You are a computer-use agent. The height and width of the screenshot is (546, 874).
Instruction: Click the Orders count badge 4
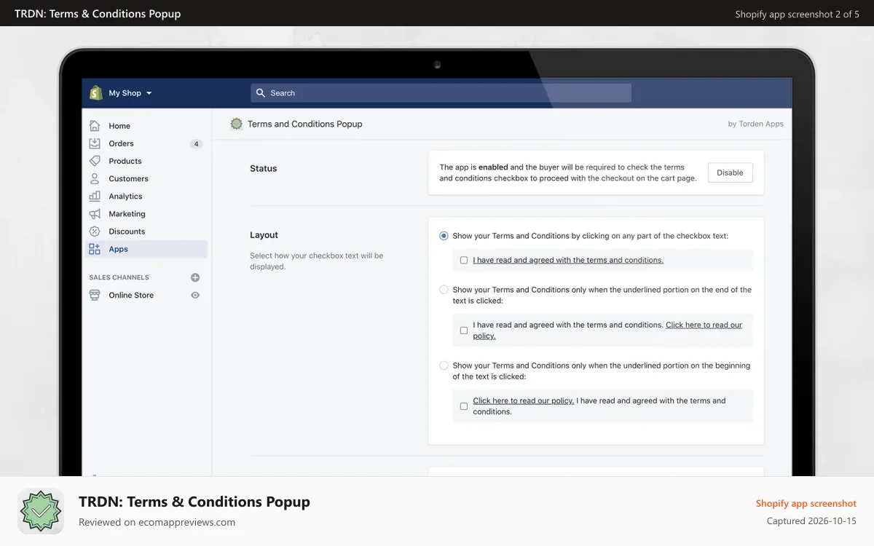click(196, 144)
